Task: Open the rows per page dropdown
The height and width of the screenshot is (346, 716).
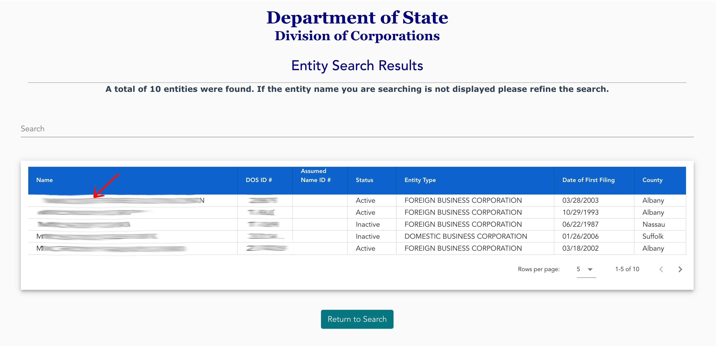Action: coord(586,269)
